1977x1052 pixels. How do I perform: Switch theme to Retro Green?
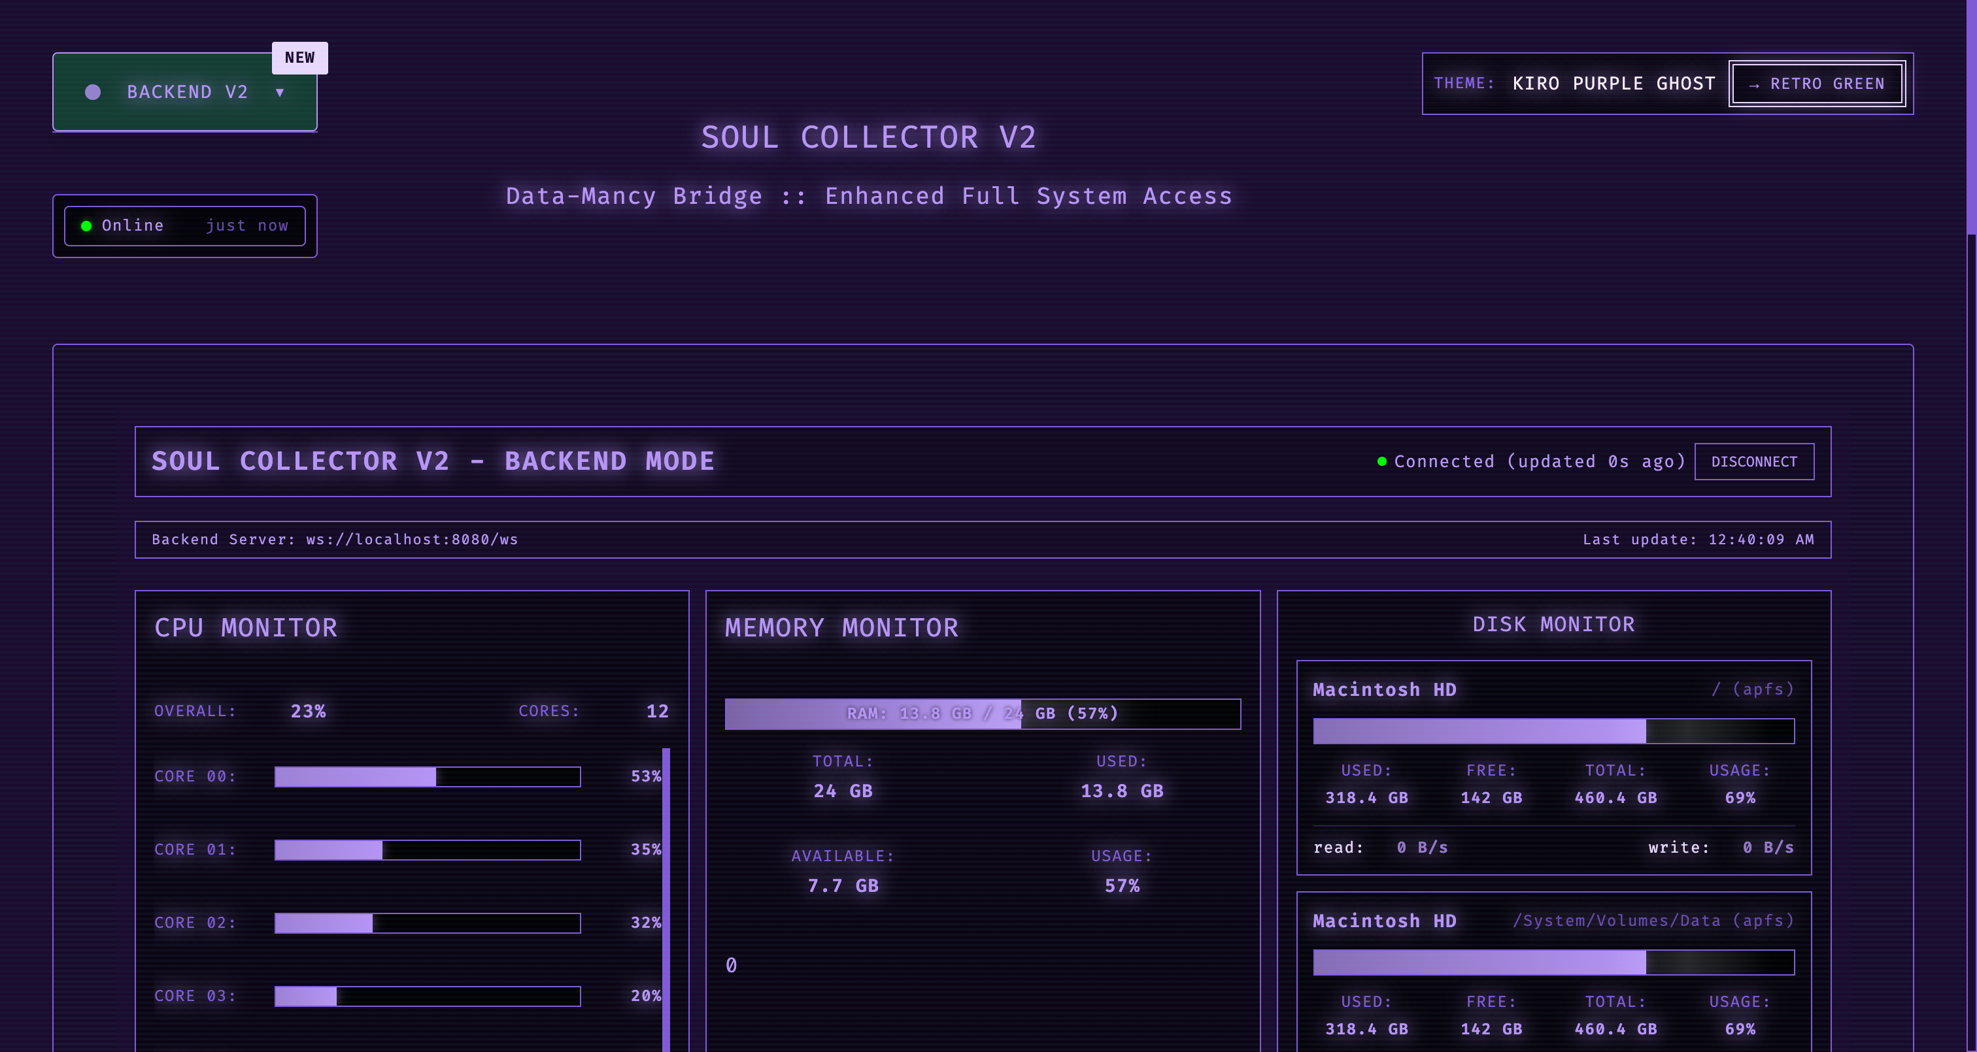[1817, 84]
